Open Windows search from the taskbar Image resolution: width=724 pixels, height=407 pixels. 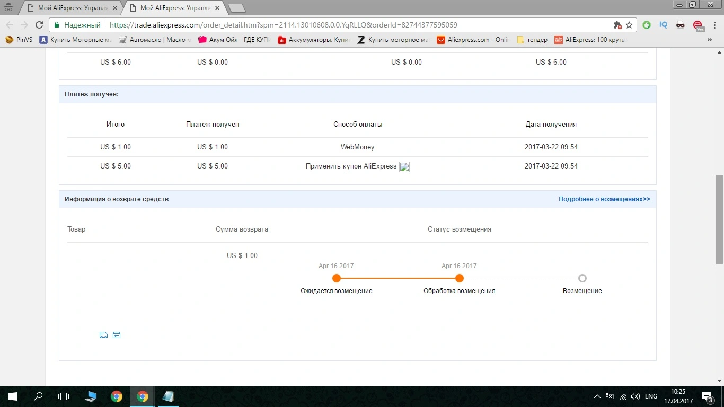[38, 396]
